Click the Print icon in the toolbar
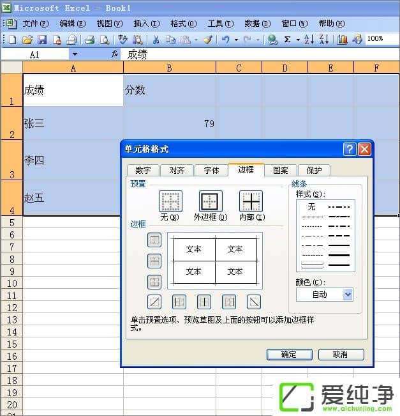This screenshot has height=416, width=400. coord(90,40)
